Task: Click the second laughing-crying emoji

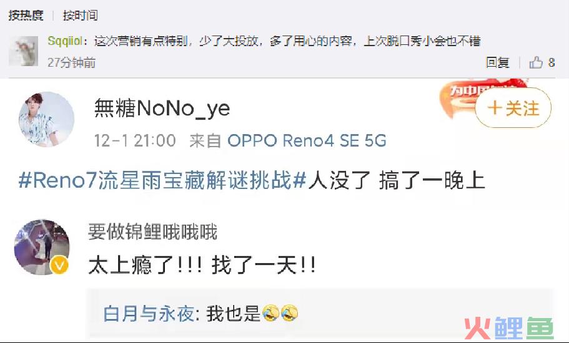Action: pos(289,313)
